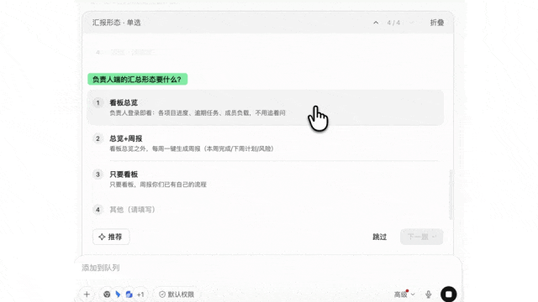Click the green highlighted question 负责人端的汇总形态要什么？
The image size is (538, 302).
137,79
